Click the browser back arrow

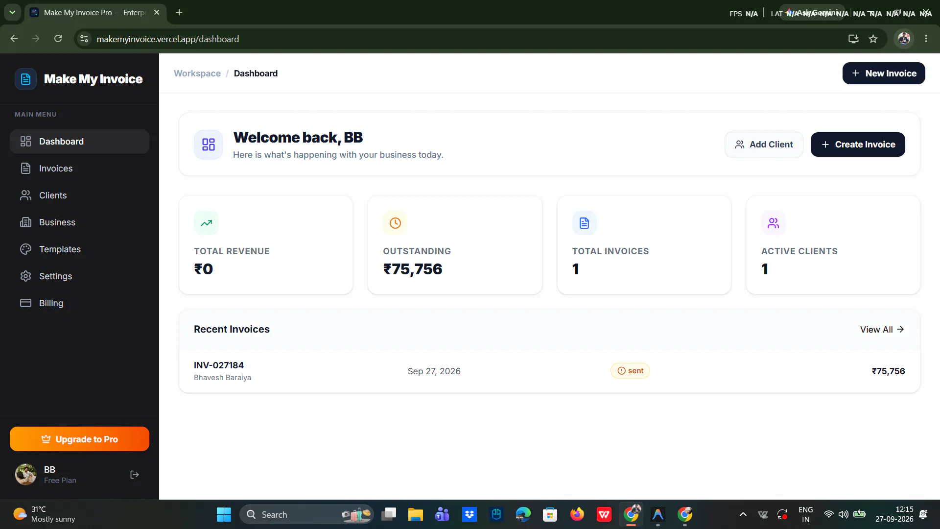click(x=14, y=39)
